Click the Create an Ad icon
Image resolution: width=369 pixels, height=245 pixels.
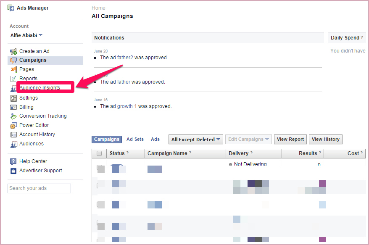(13, 51)
